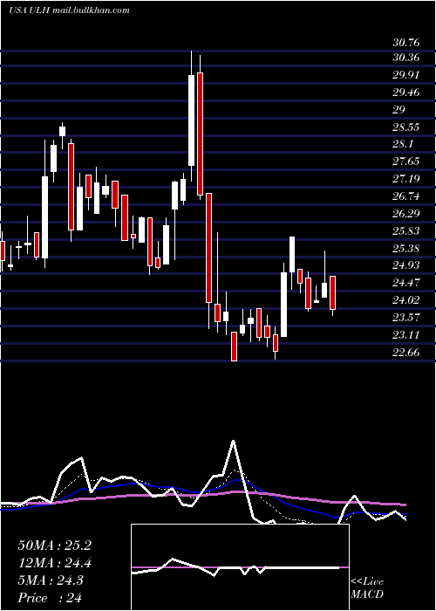Select the 27.65 price axis label
436x611 pixels.
pyautogui.click(x=406, y=161)
